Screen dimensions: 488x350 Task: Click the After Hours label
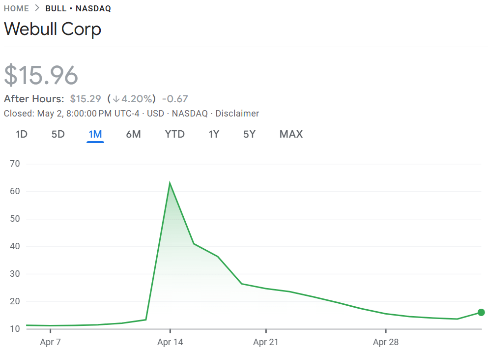34,99
